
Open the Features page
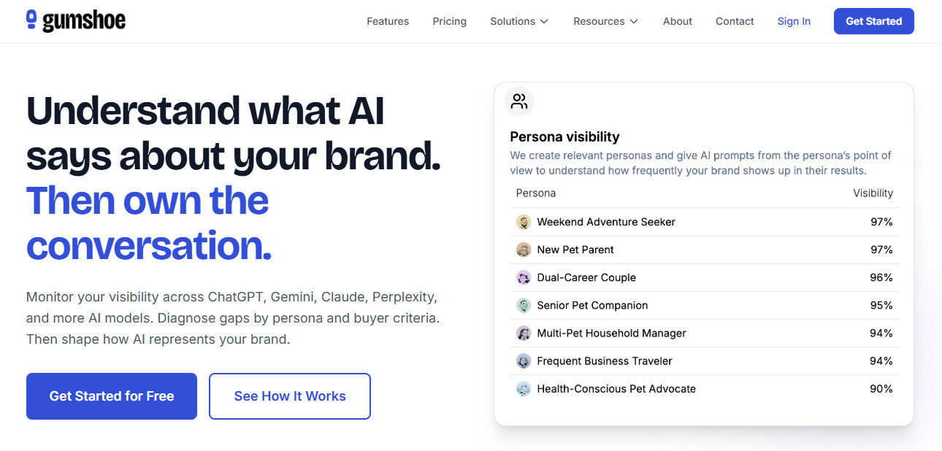coord(388,21)
